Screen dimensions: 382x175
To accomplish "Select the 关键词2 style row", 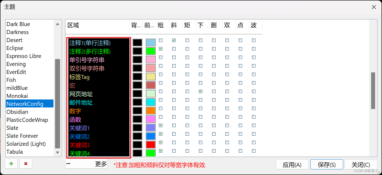I will 98,137.
